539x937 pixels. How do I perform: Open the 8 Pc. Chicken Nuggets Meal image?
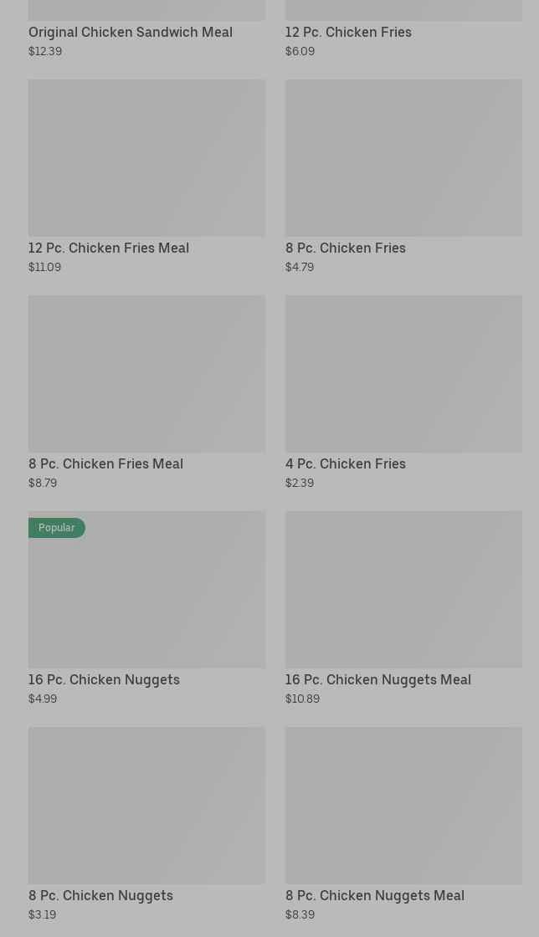coord(403,805)
